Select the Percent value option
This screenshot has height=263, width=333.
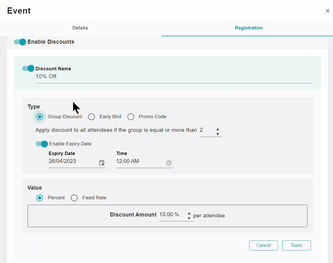tap(40, 198)
